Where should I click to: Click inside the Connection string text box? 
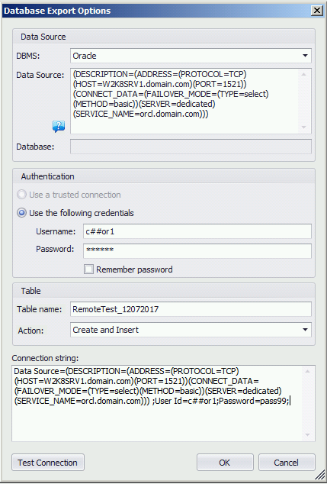(x=157, y=403)
